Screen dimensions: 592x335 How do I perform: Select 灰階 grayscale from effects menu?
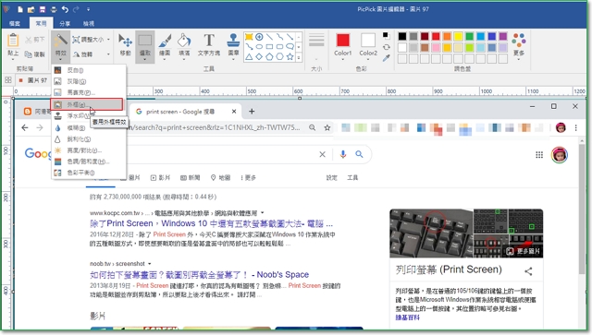click(x=89, y=81)
